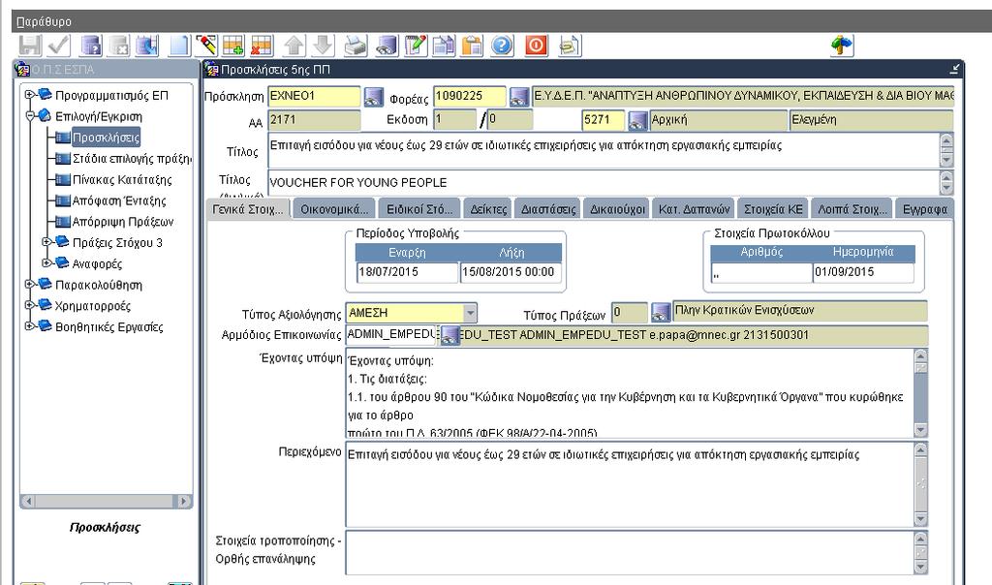The image size is (992, 585).
Task: Click the document with paperclip icon
Action: click(x=570, y=46)
